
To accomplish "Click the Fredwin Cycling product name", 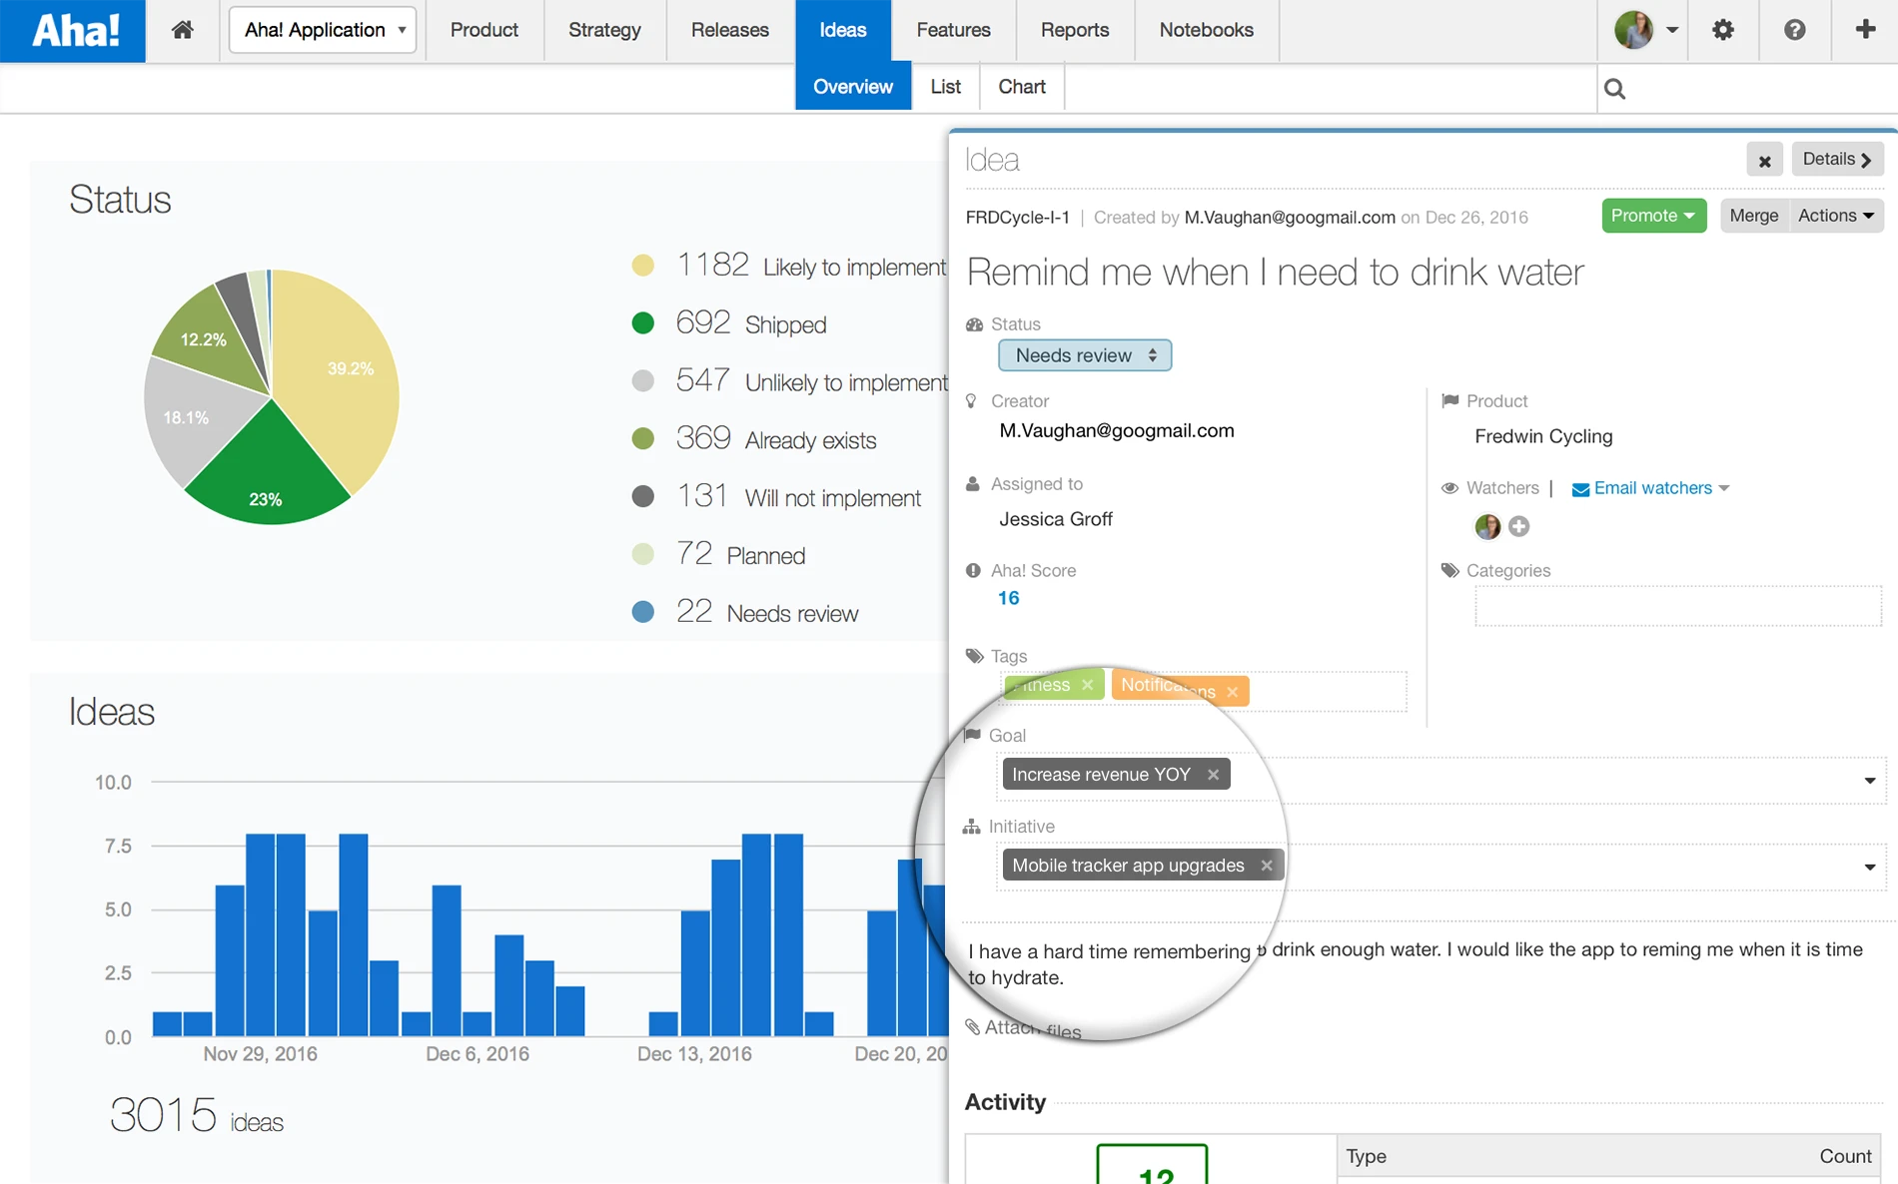I will pos(1543,436).
